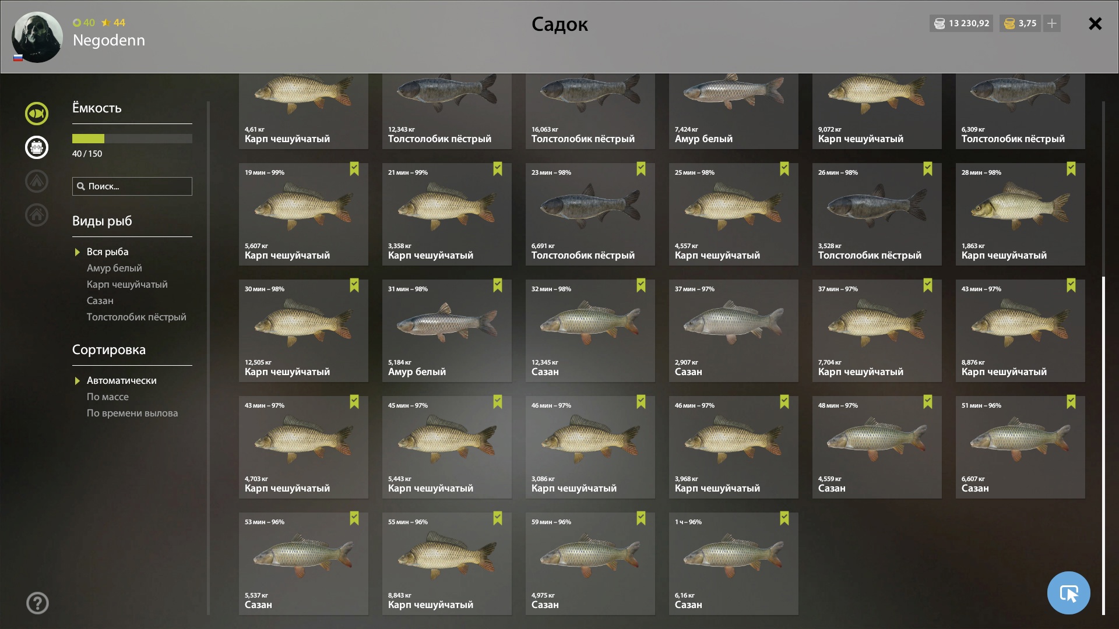Toggle bookmark on the 6,16 кг Сазан card
1119x629 pixels.
[784, 518]
